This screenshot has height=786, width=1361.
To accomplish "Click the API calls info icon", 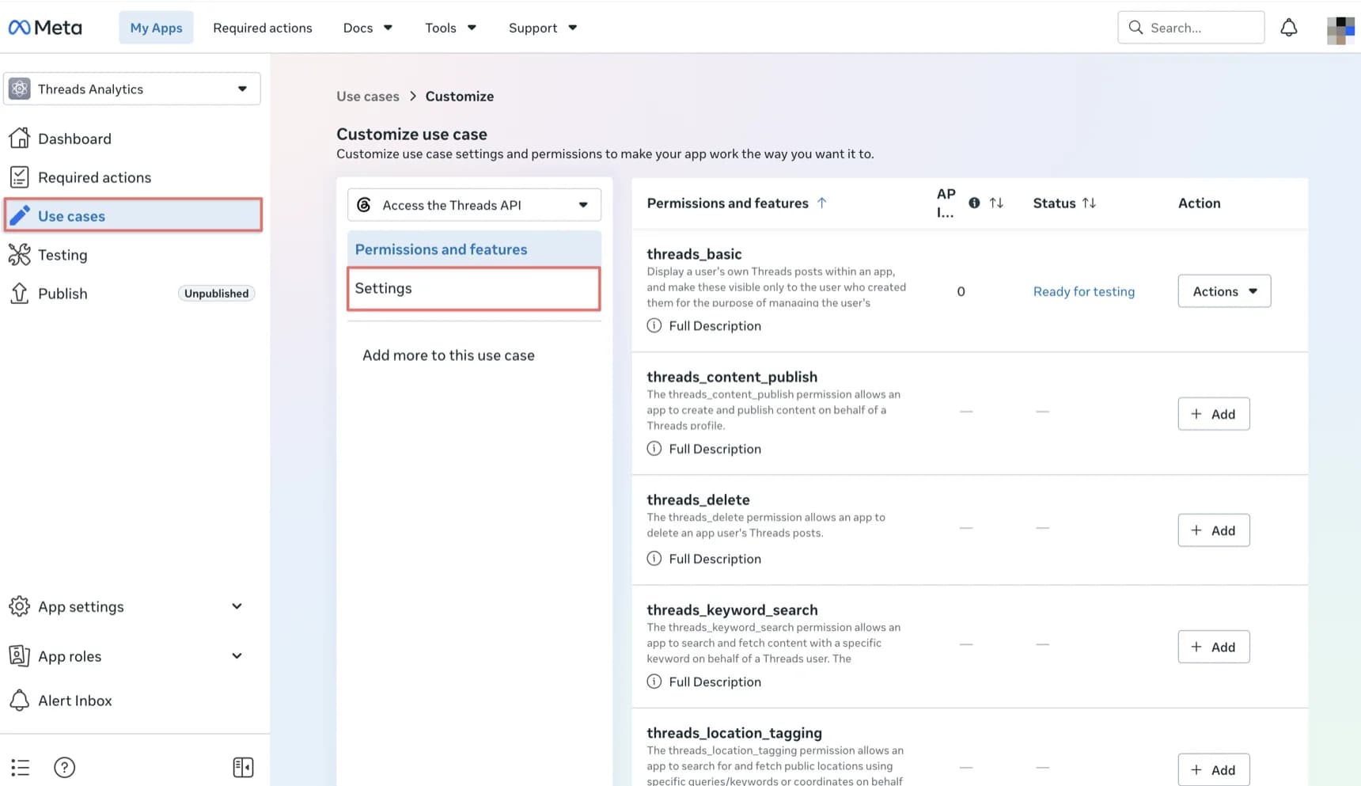I will click(974, 203).
